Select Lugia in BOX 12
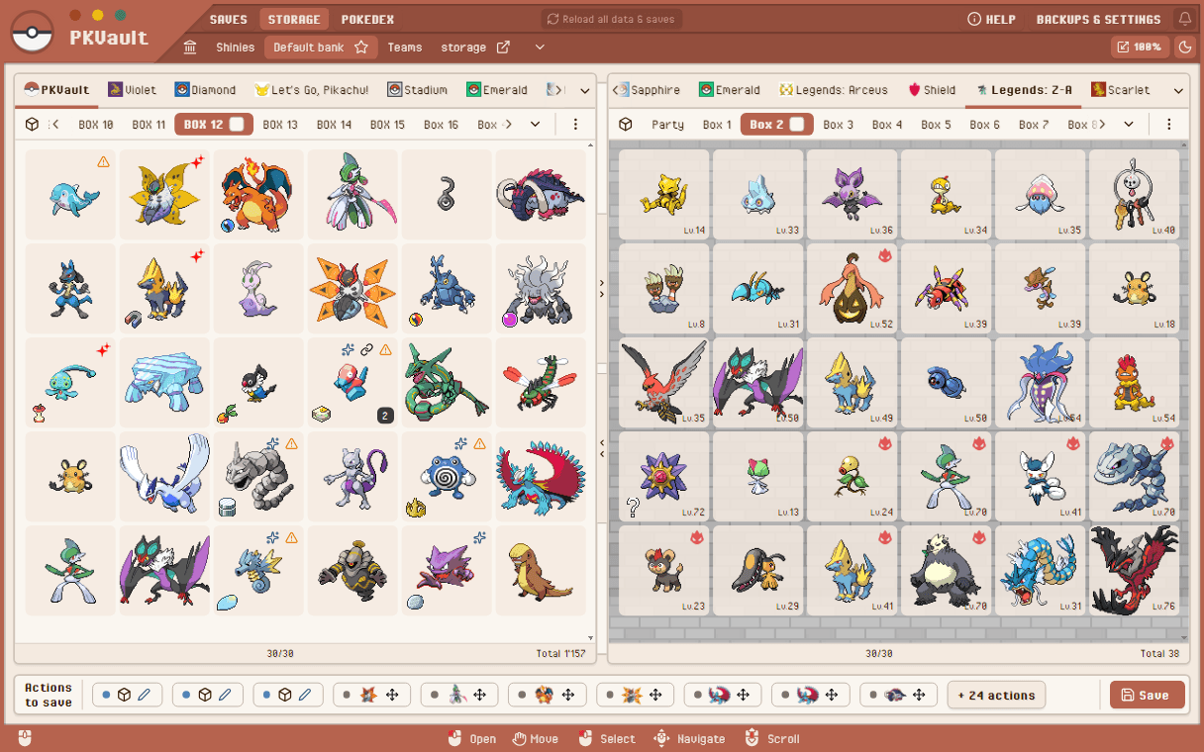Screen dimensions: 1204x752 tap(164, 477)
